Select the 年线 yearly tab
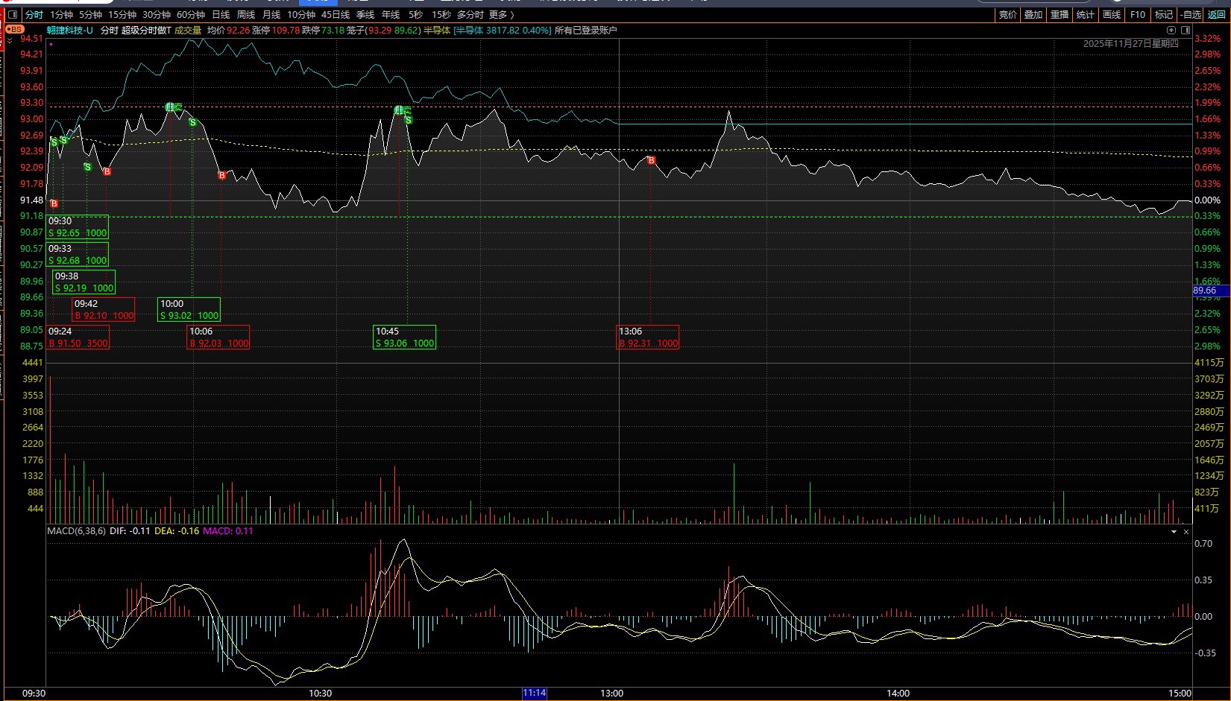 point(391,15)
